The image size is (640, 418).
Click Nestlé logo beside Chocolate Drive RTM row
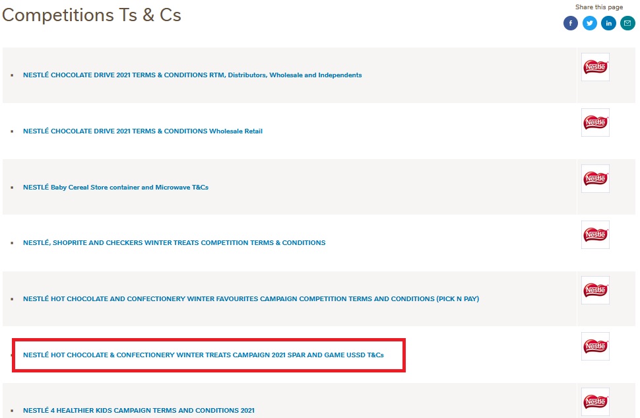click(595, 67)
